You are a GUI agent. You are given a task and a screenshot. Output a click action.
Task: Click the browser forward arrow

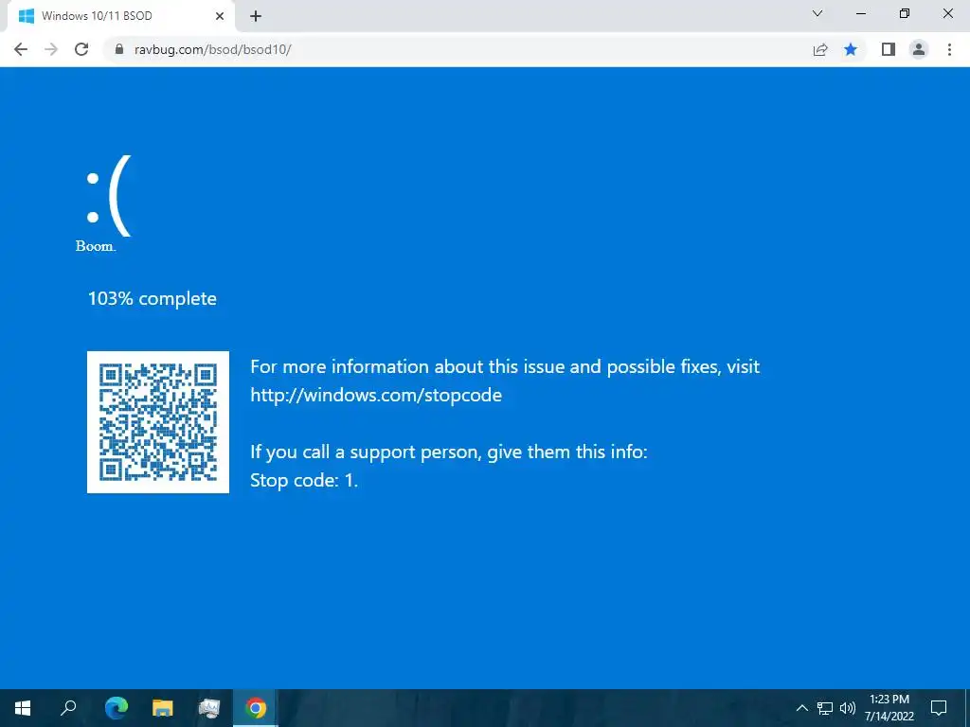click(51, 49)
